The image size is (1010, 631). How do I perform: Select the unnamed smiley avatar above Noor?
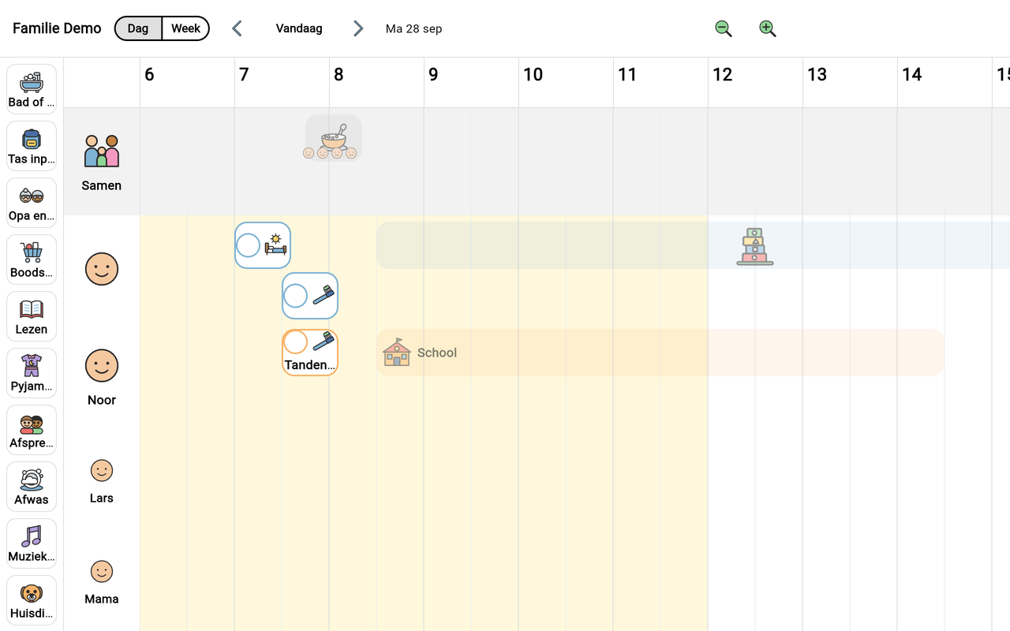(x=102, y=269)
